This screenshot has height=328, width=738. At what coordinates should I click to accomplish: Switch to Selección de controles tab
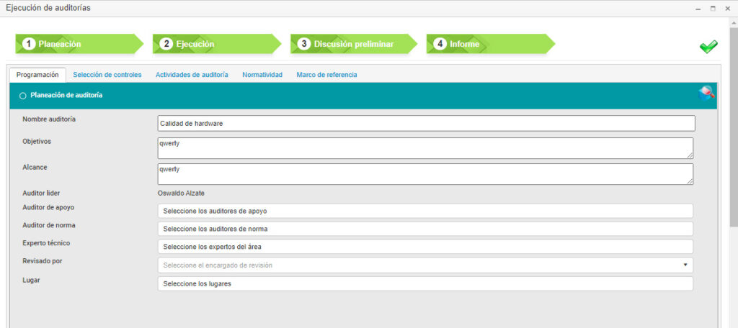tap(107, 75)
